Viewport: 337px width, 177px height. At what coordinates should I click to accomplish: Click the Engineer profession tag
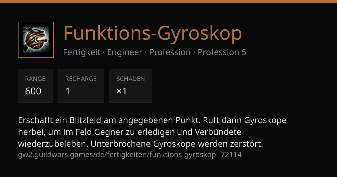pos(125,52)
